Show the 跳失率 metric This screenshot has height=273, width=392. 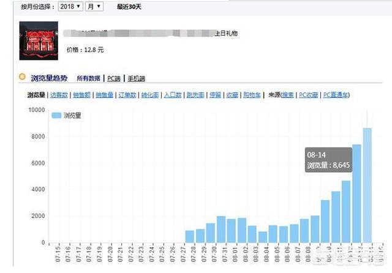(x=195, y=95)
